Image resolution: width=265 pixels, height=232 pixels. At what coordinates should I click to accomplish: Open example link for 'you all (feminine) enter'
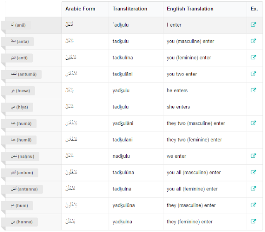point(253,189)
